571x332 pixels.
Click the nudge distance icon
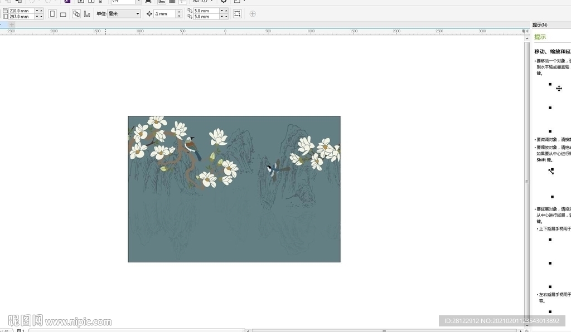[149, 14]
